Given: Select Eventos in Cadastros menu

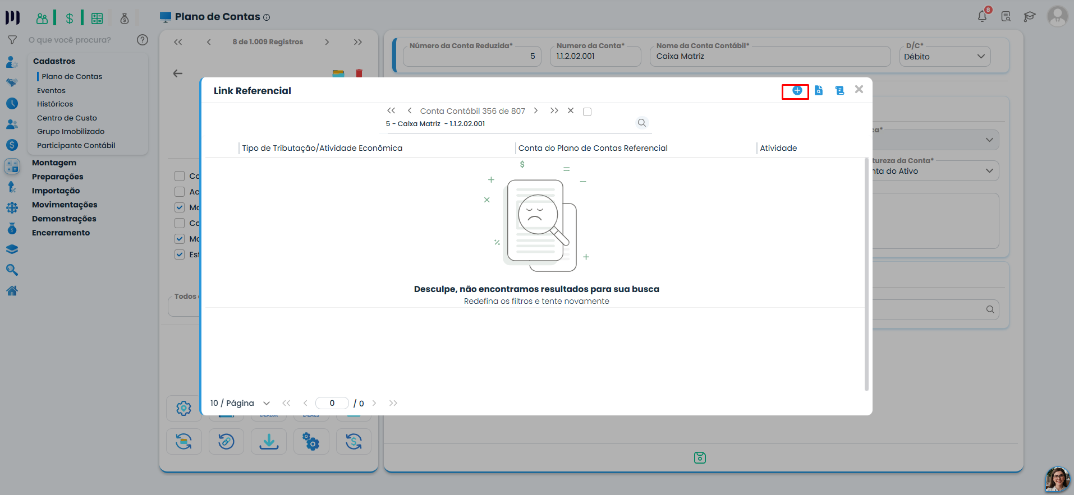Looking at the screenshot, I should [51, 90].
